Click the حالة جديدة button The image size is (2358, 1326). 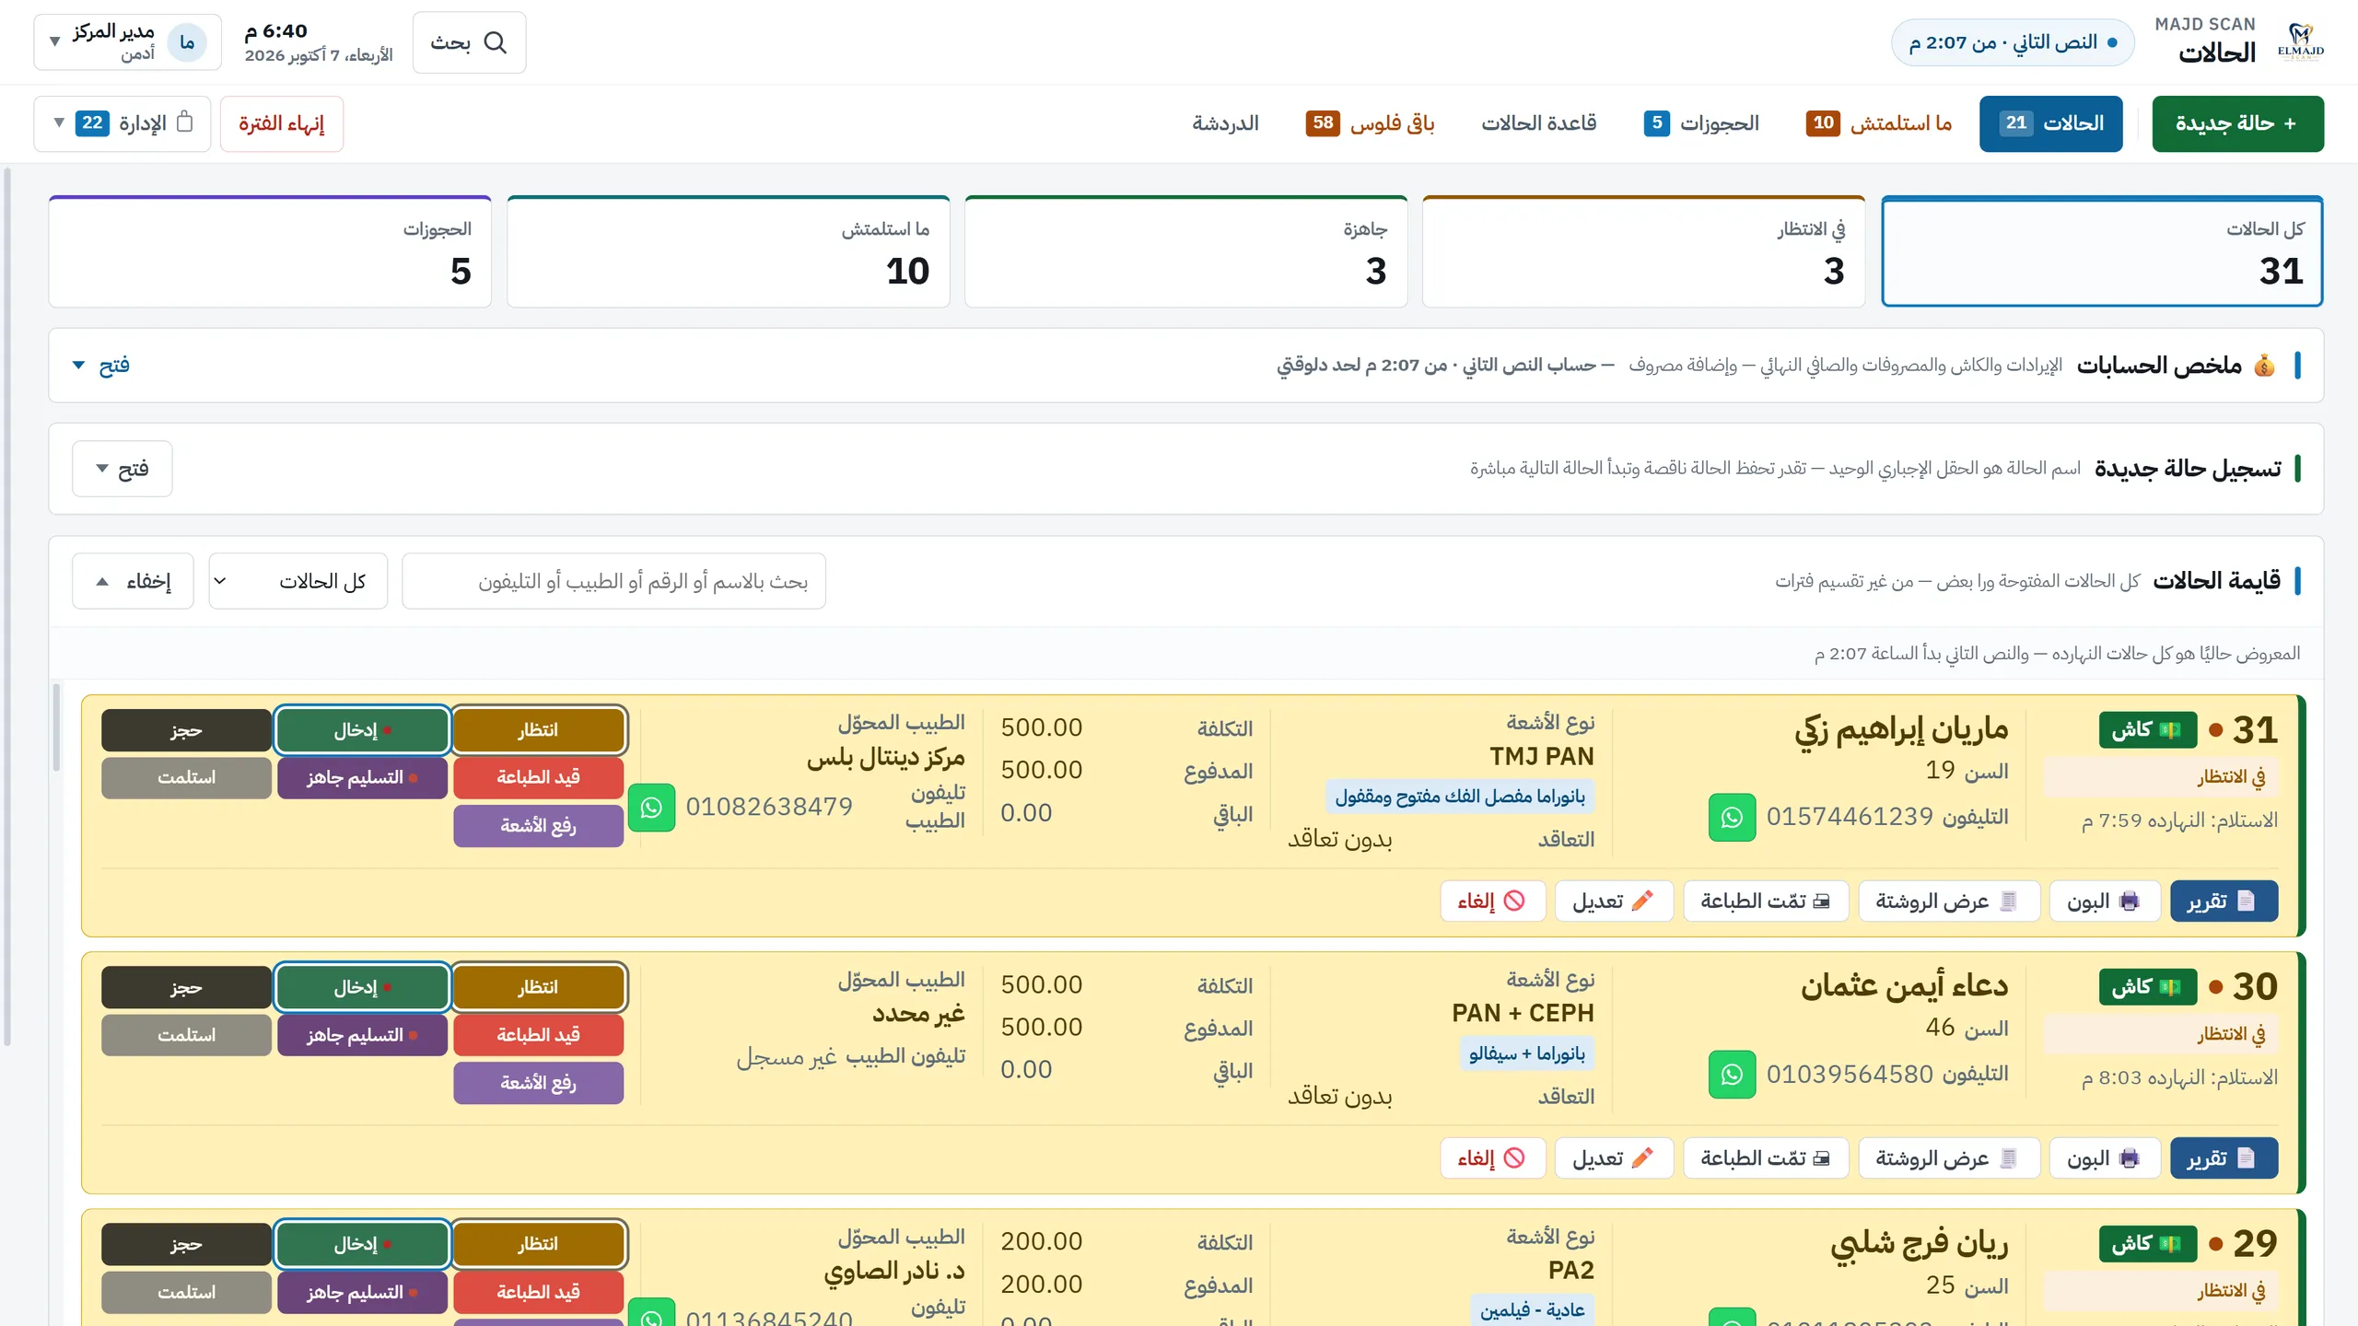pyautogui.click(x=2237, y=123)
